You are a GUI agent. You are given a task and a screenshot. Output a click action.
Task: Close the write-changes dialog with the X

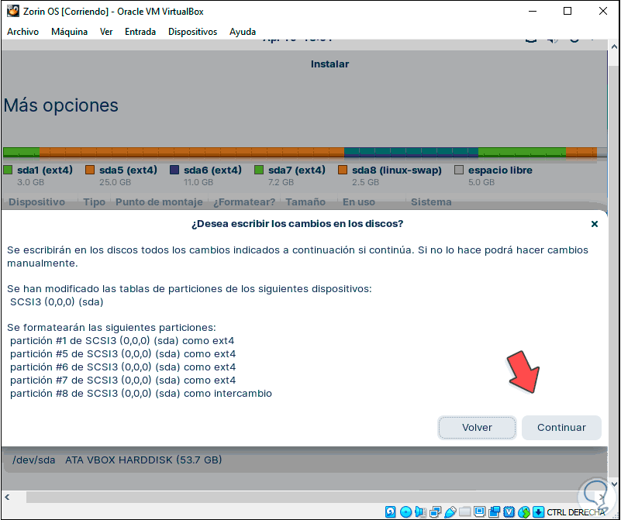(594, 224)
